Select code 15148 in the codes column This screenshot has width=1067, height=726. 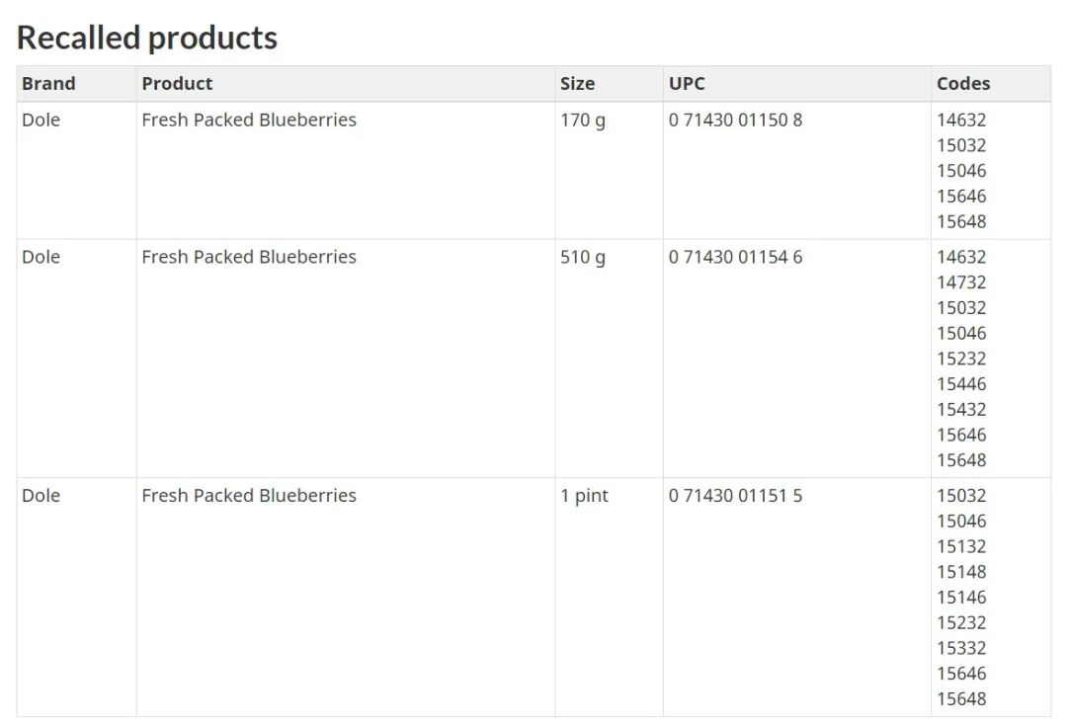(x=961, y=572)
